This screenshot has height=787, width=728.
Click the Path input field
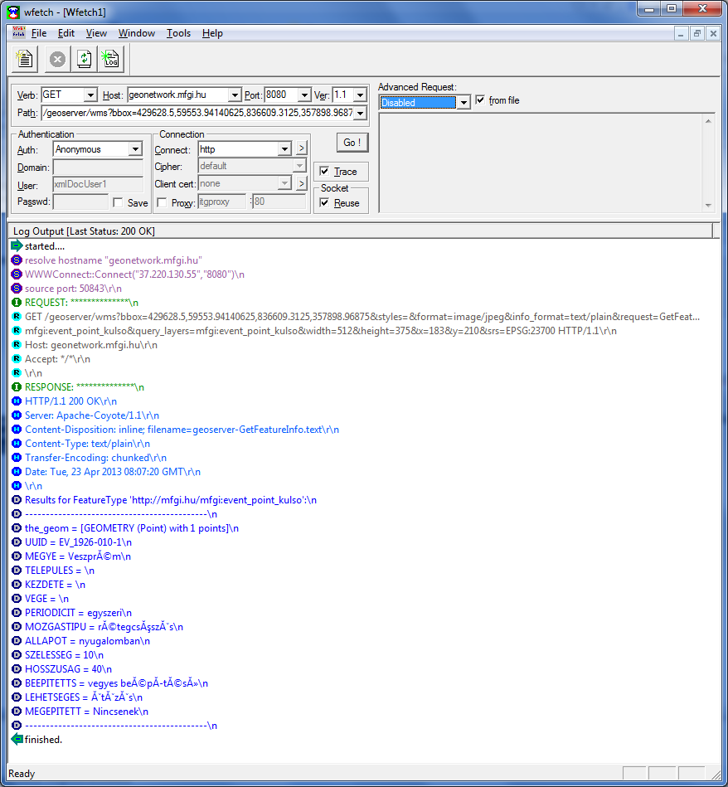(197, 113)
